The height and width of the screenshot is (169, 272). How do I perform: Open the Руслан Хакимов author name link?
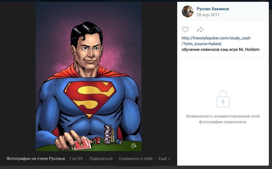click(x=213, y=8)
